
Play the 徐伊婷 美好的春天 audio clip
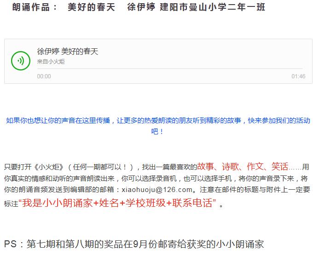(x=21, y=60)
